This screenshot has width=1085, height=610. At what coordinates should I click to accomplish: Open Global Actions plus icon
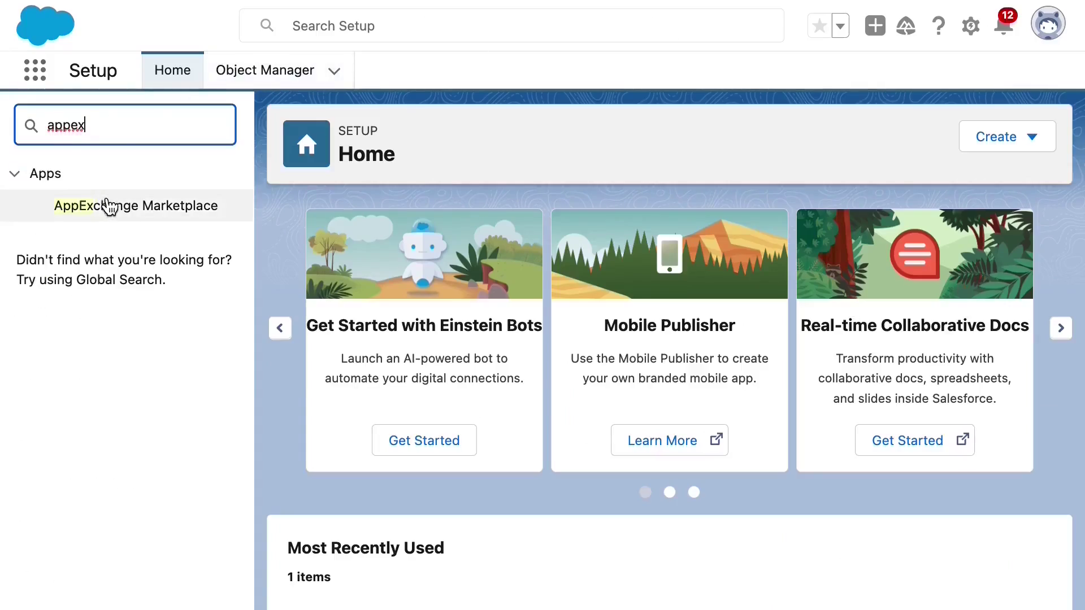875,25
